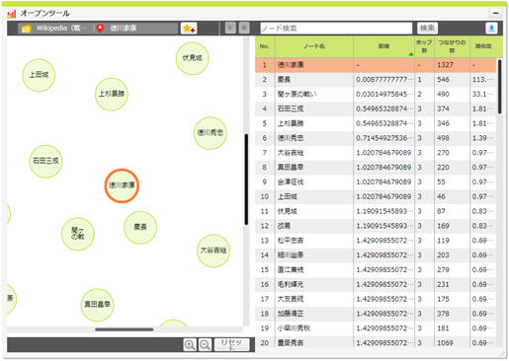
Task: Click connection count 1327 in row 1
Action: pyautogui.click(x=445, y=65)
